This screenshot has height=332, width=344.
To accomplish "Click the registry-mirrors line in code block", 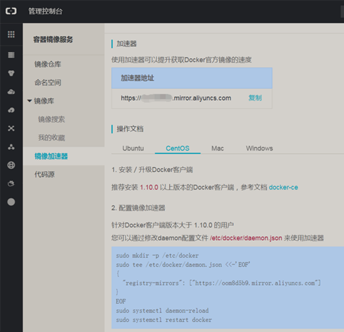I will [222, 283].
